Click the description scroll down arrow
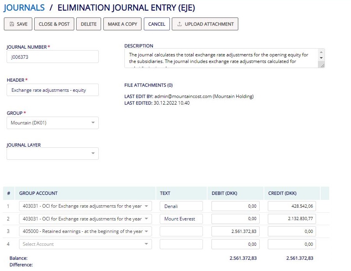Image resolution: width=351 pixels, height=271 pixels. pos(321,58)
